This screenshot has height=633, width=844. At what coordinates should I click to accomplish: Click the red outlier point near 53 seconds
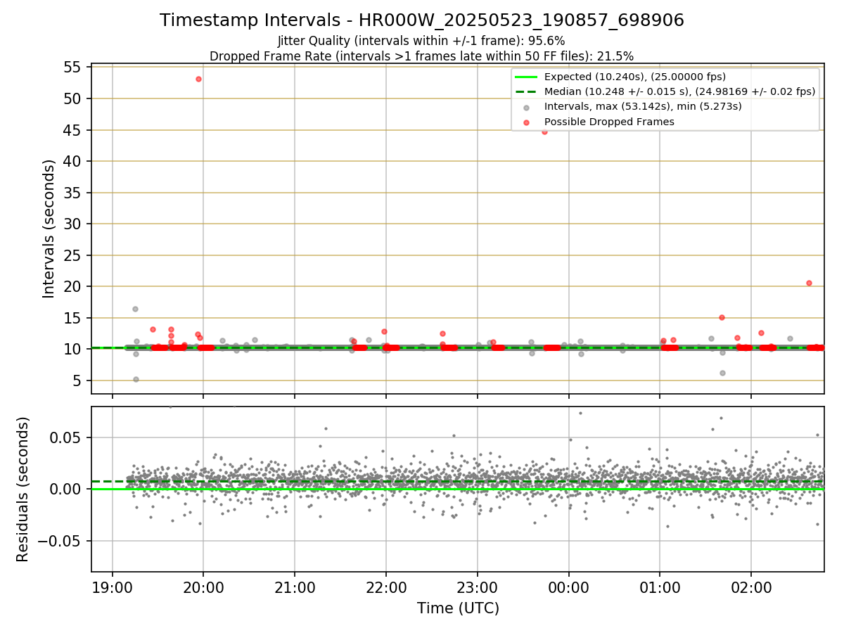coord(198,79)
